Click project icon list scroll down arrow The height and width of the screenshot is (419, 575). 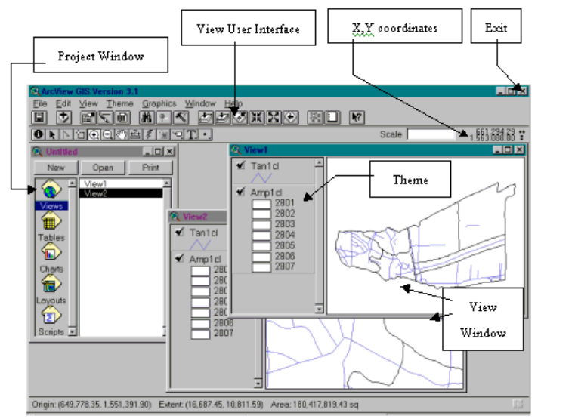coord(73,332)
